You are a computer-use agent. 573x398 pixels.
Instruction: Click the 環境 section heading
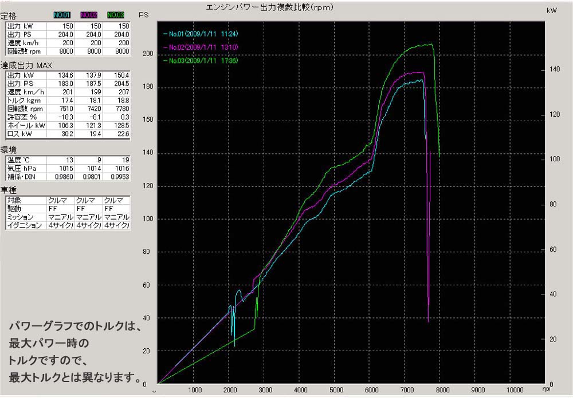point(9,149)
